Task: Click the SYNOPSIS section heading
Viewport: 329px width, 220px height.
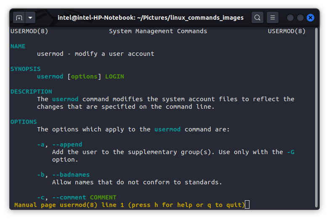Action: point(26,69)
